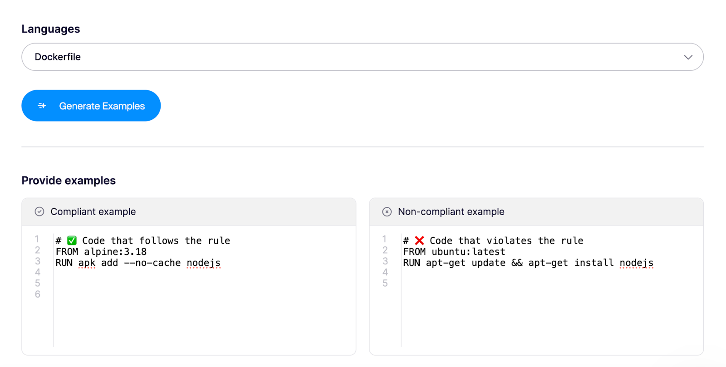Click the Non-compliant example header label
This screenshot has height=367, width=726.
[451, 211]
